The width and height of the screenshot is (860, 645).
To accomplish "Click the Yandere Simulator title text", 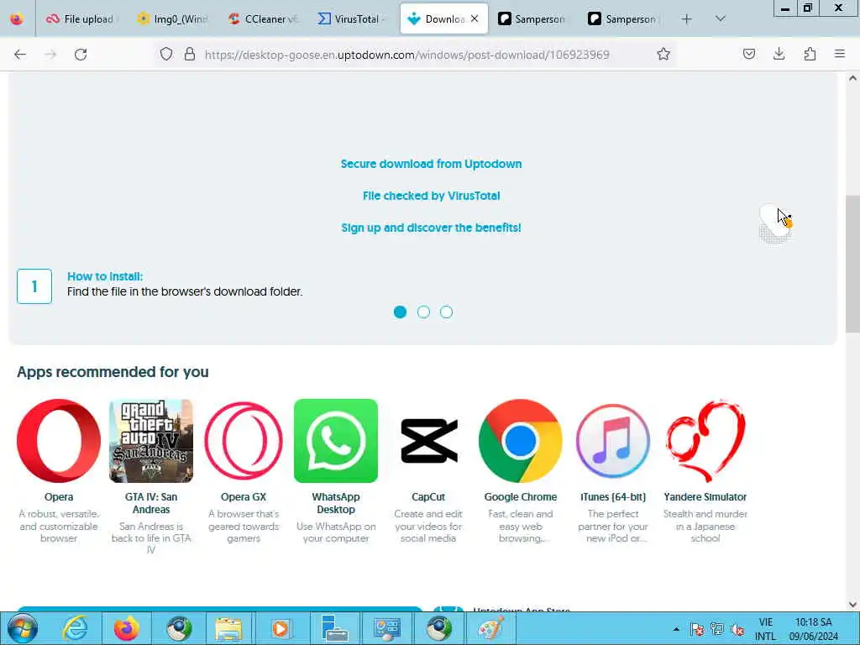I will pyautogui.click(x=705, y=497).
